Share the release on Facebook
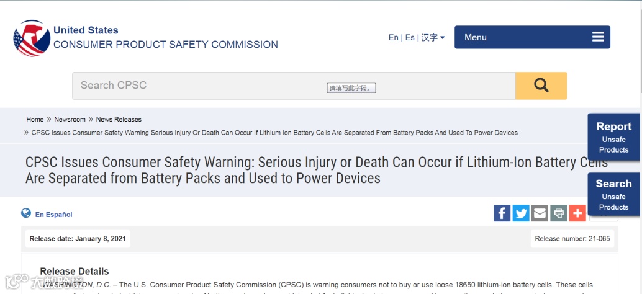Viewport: 642px width, 294px height. 502,213
